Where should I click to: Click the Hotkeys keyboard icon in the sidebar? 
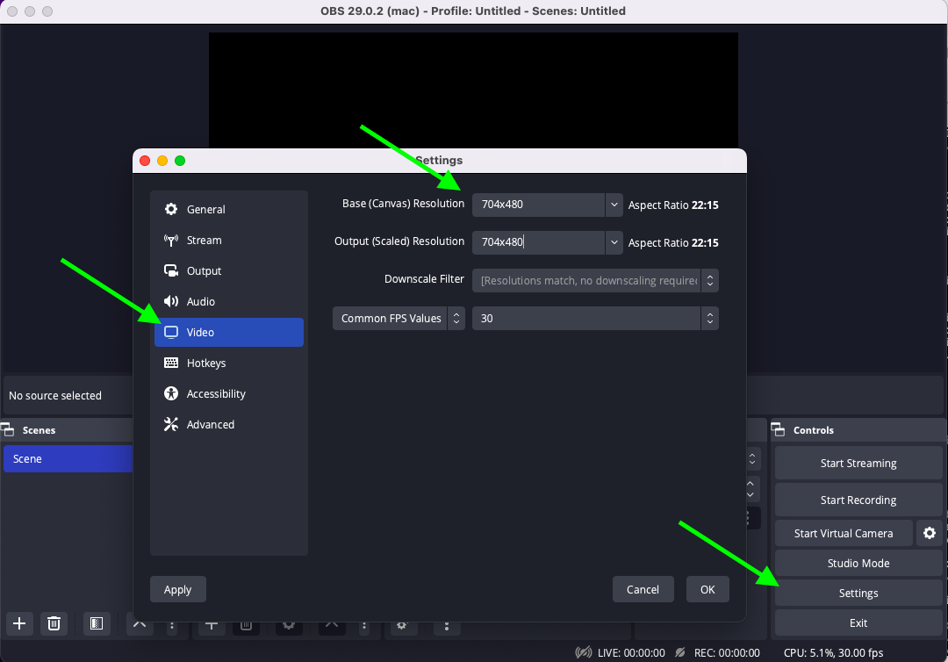tap(171, 363)
